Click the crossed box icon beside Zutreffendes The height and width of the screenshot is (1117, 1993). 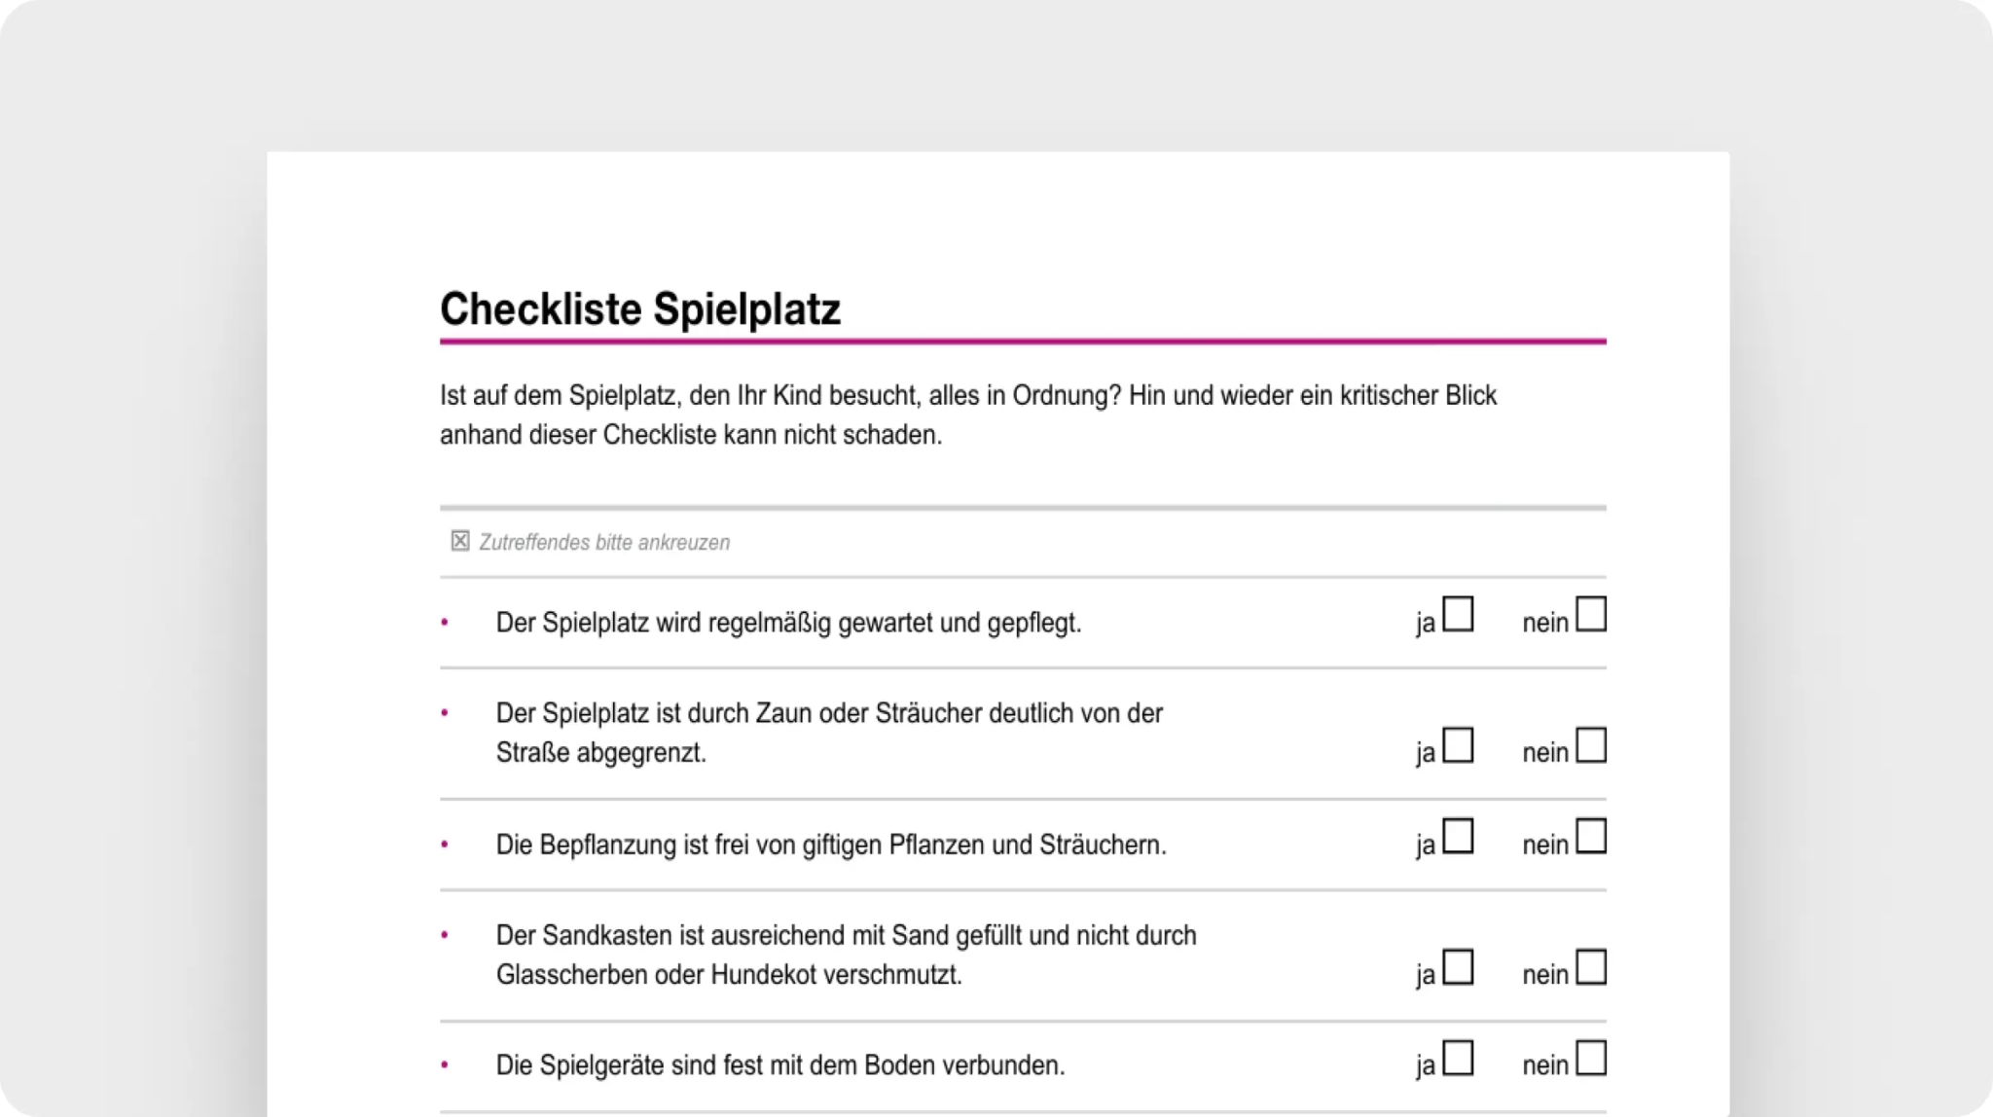[460, 541]
